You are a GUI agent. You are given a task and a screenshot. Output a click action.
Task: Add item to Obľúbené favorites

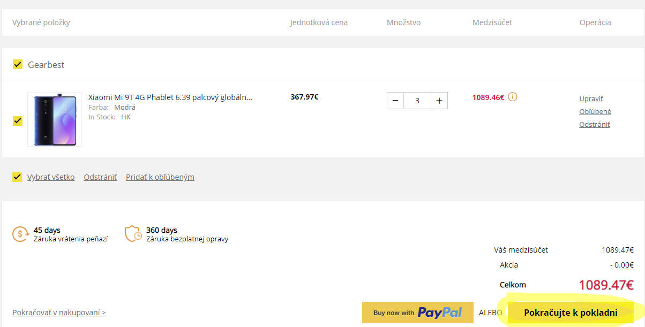point(595,112)
